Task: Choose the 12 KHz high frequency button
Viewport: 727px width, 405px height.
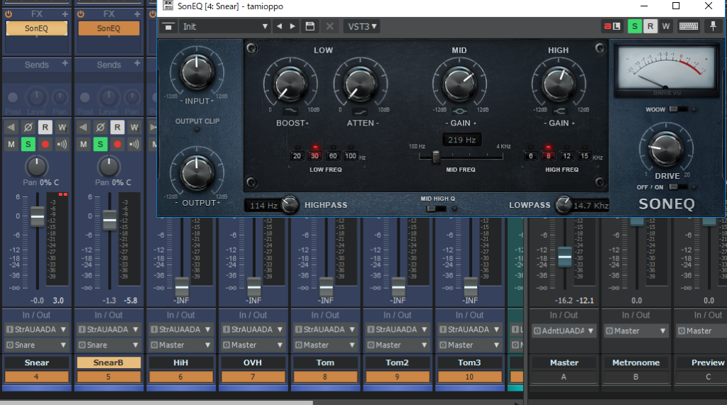Action: tap(567, 156)
